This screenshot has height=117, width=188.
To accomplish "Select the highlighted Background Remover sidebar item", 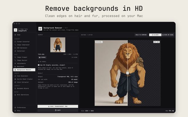I will click(x=24, y=70).
